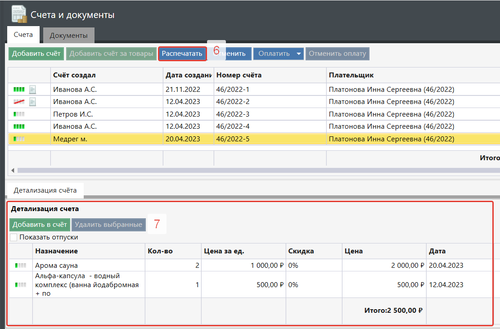Click status icon beside Арома сауна
The height and width of the screenshot is (329, 500).
tap(21, 266)
